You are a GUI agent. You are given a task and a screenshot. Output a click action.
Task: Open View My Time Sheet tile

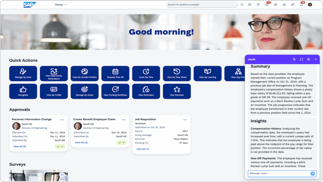pos(177,73)
